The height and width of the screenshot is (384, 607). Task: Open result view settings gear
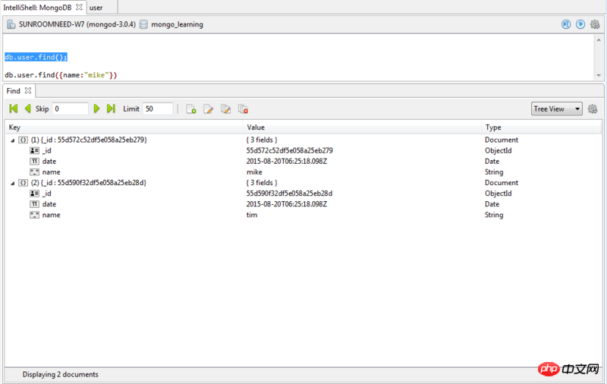click(x=593, y=109)
